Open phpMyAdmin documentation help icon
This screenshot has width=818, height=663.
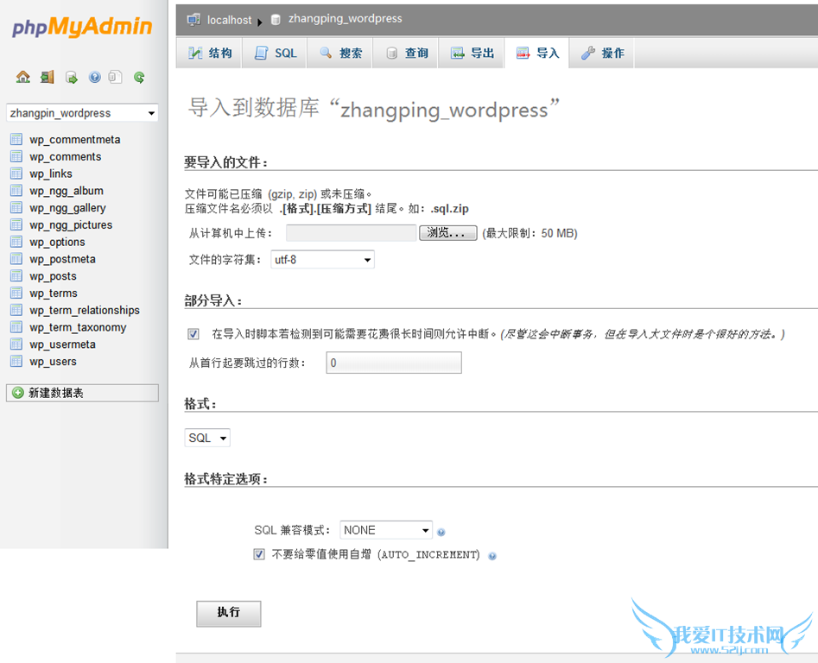tap(94, 77)
